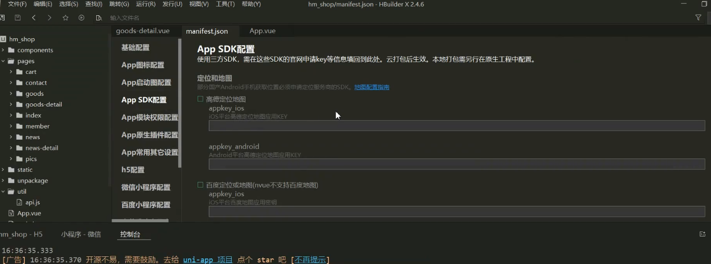Open the 百度小程序配置 section
Viewport: 711px width, 264px height.
pyautogui.click(x=146, y=204)
